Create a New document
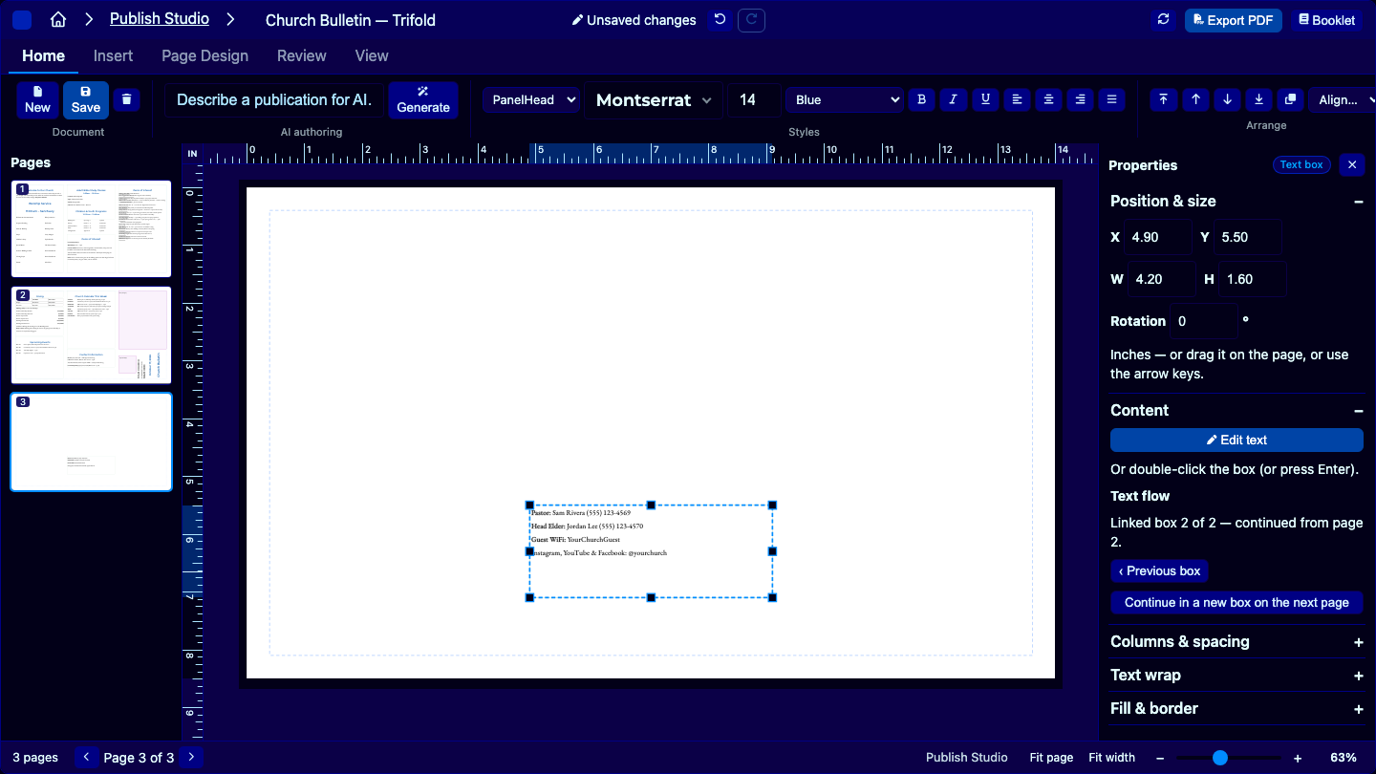Viewport: 1376px width, 774px height. (x=37, y=99)
